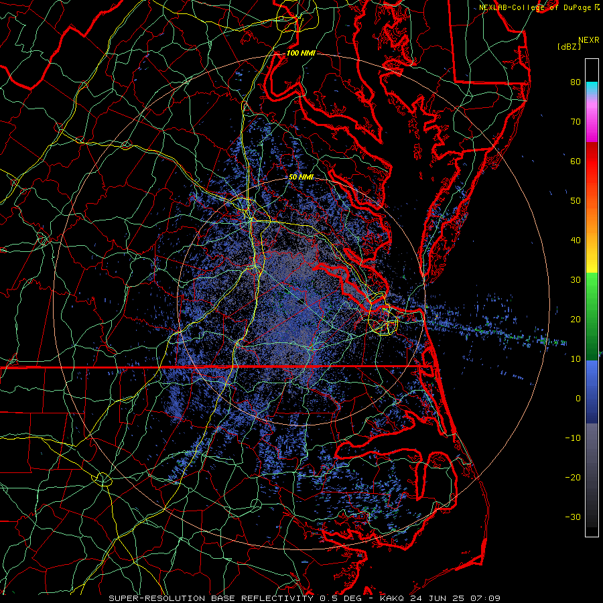Click the 50 dBZ scale value

click(576, 201)
